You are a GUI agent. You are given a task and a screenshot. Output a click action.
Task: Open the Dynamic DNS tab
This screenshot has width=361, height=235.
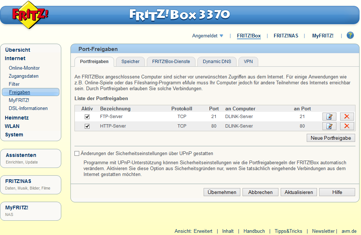[x=217, y=62]
